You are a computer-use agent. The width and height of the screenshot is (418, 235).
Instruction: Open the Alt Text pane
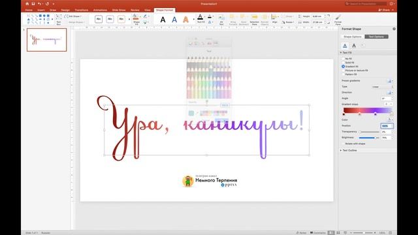point(221,20)
